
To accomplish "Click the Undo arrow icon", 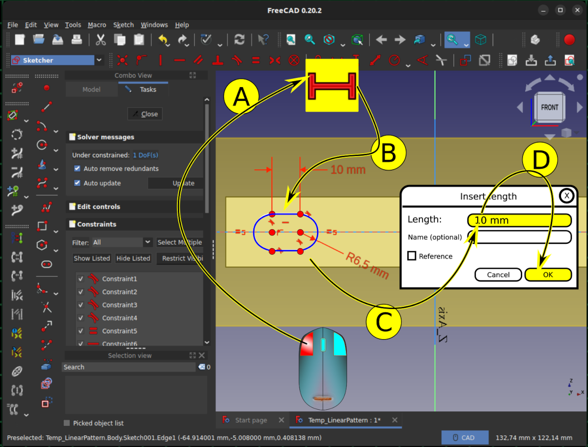I will point(163,40).
